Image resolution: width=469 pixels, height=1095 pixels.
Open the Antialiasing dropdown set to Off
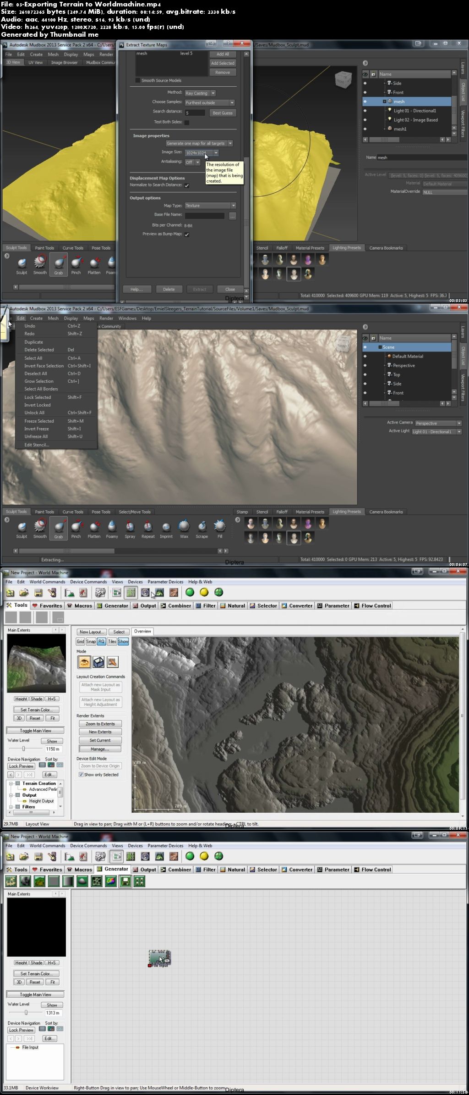[x=192, y=162]
